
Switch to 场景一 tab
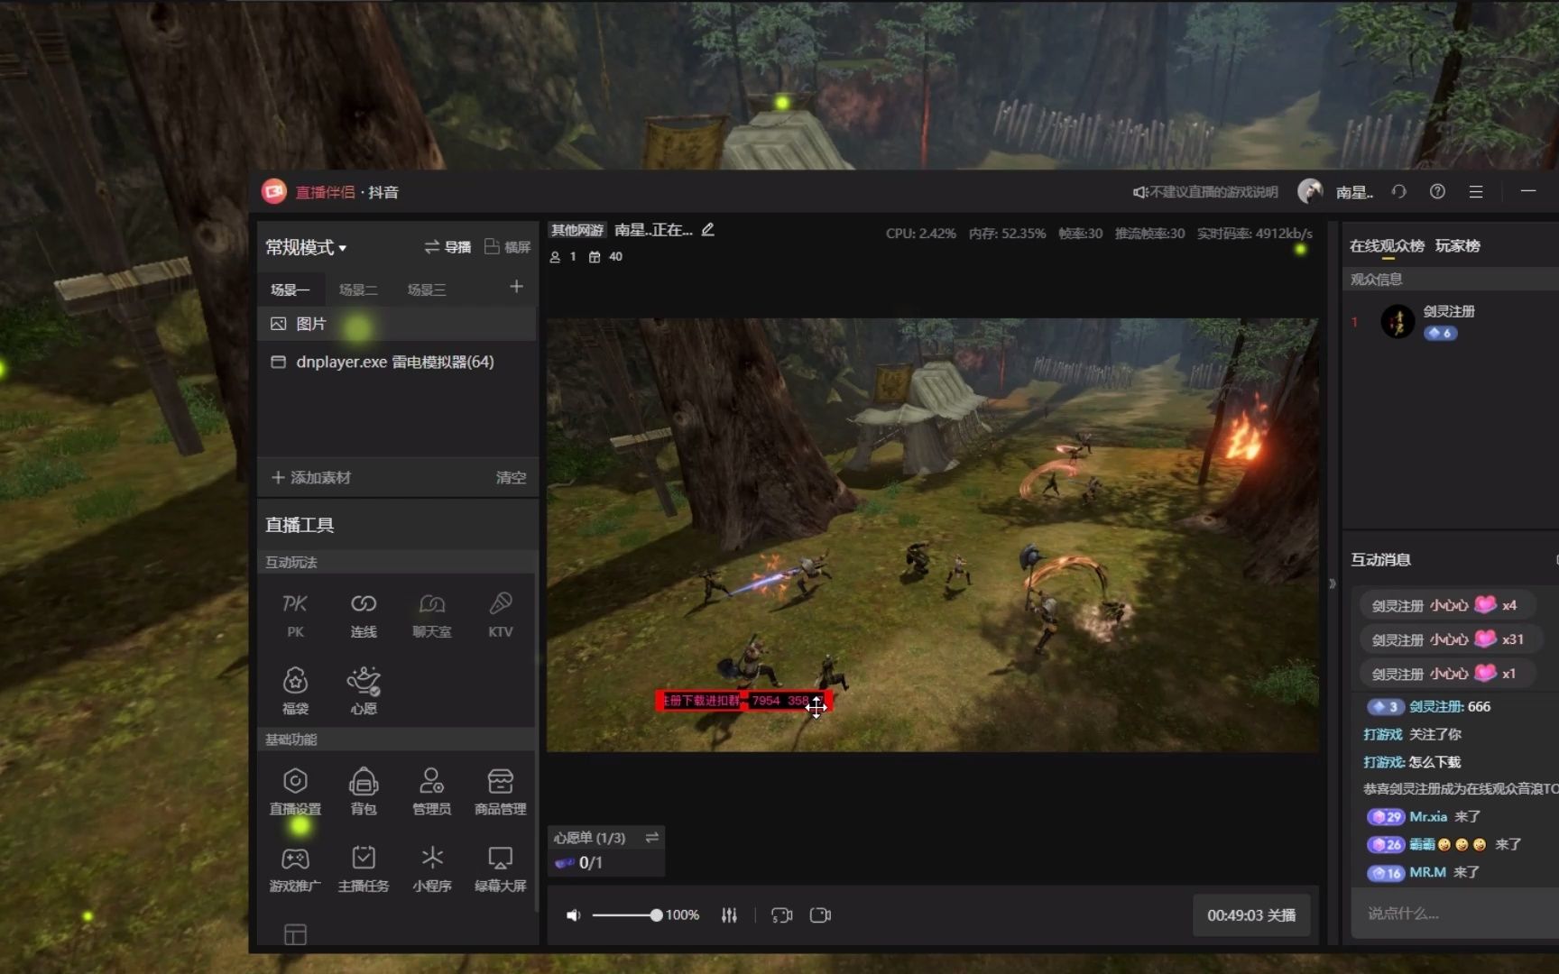click(290, 289)
